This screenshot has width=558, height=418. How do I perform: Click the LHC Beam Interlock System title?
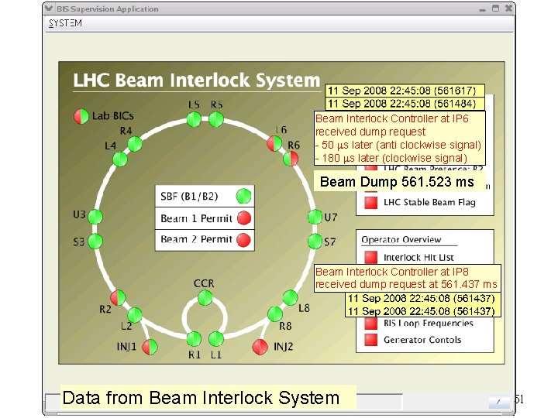(x=196, y=80)
